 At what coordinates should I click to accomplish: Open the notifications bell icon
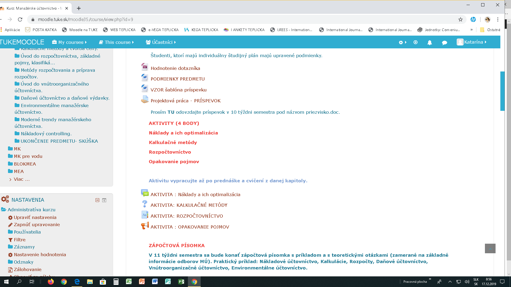[x=430, y=43]
